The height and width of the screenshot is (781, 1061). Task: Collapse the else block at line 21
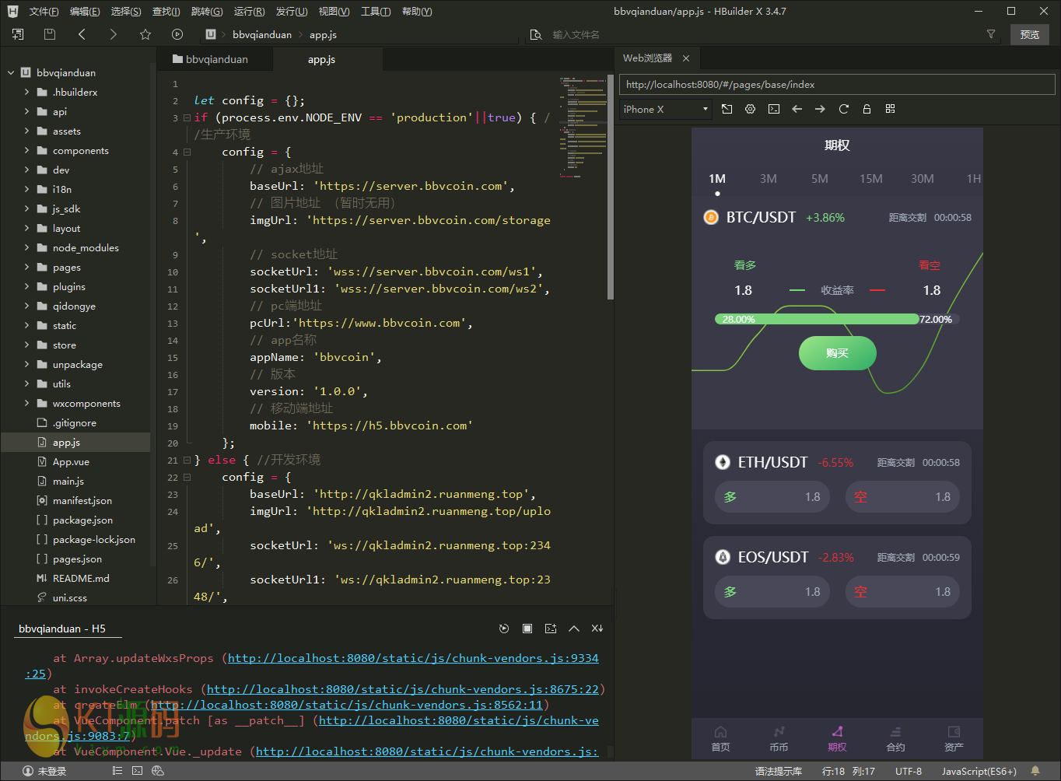click(x=187, y=460)
